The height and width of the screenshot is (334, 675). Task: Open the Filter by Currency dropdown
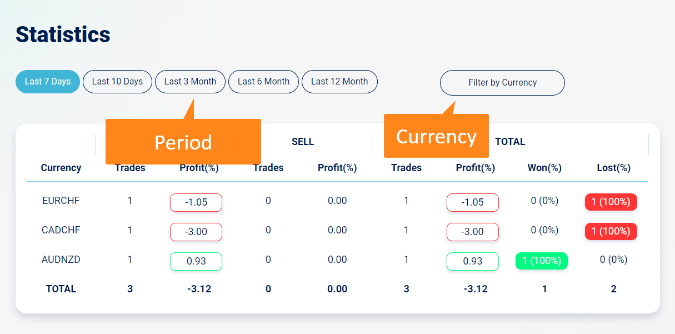coord(502,83)
